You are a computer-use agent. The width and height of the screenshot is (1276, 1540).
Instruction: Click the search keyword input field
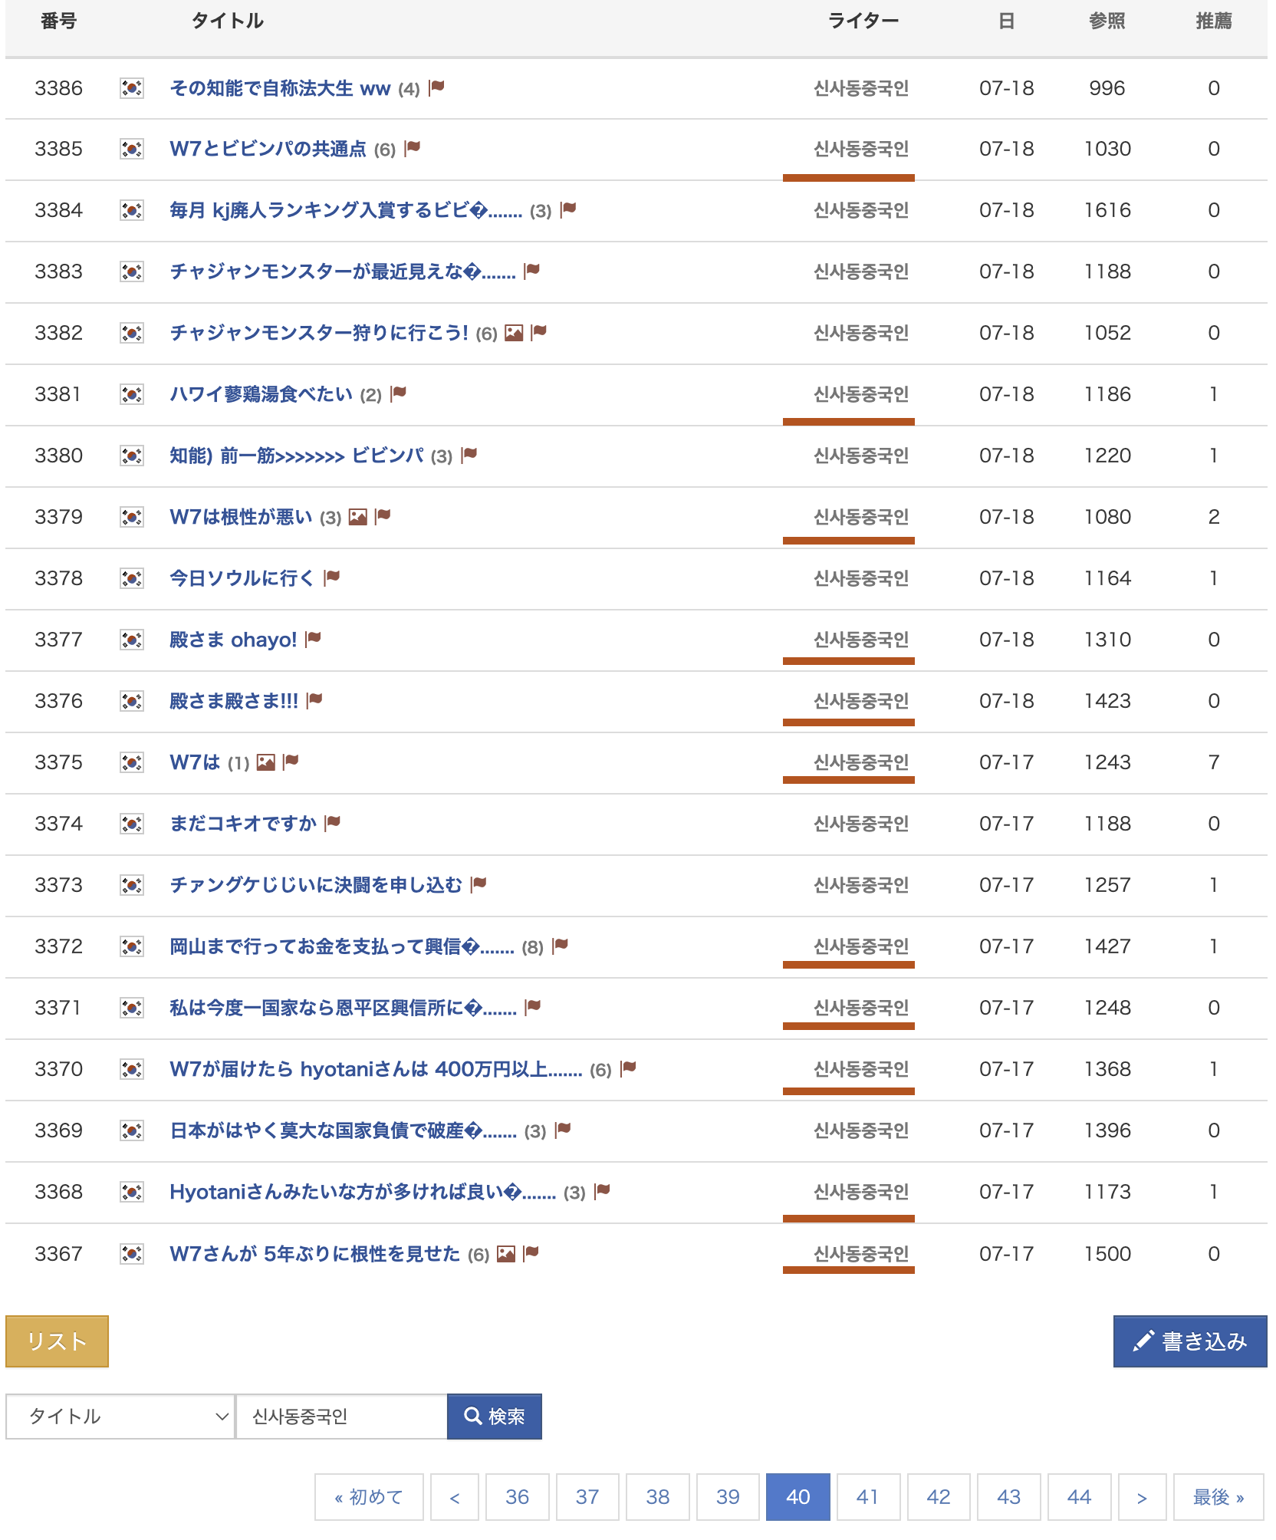coord(341,1417)
